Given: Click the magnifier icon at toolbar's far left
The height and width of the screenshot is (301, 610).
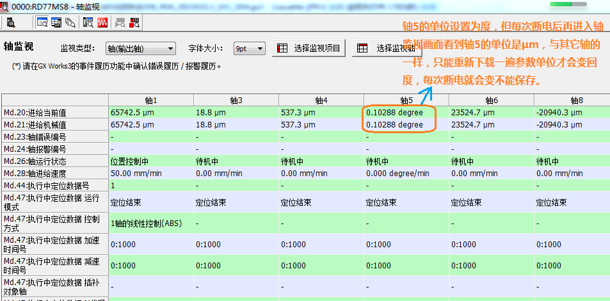Looking at the screenshot, I should click(10, 22).
